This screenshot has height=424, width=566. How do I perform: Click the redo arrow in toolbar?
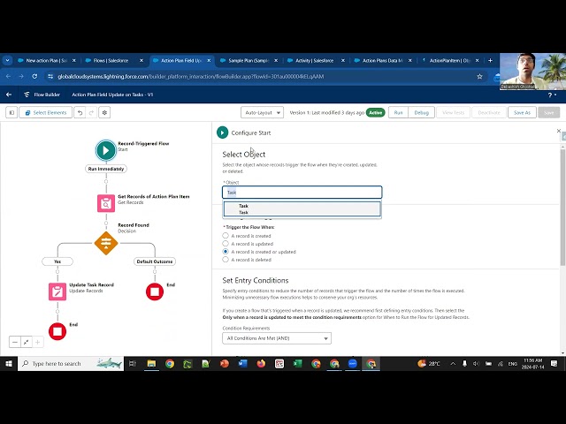91,112
